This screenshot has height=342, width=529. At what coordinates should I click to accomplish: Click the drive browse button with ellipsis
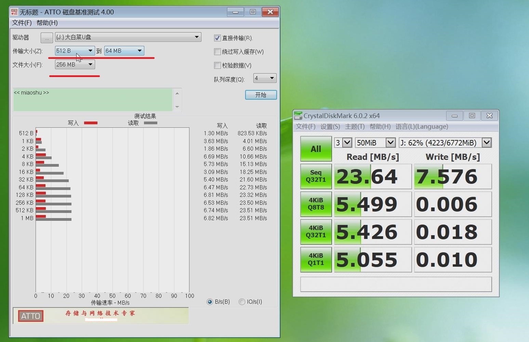click(47, 37)
